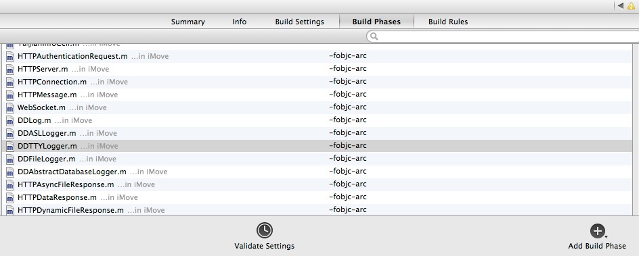Open the Build Settings tab
Viewport: 639px width, 256px height.
tap(299, 22)
